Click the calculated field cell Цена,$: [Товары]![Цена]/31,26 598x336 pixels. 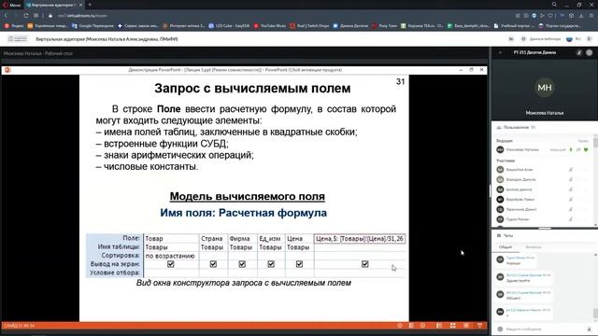(x=360, y=239)
